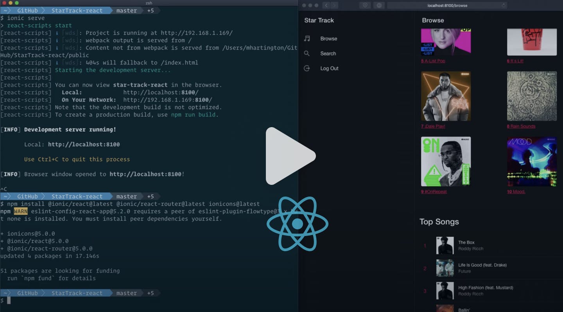Click the magnifier icon next to Search
563x312 pixels.
point(307,53)
